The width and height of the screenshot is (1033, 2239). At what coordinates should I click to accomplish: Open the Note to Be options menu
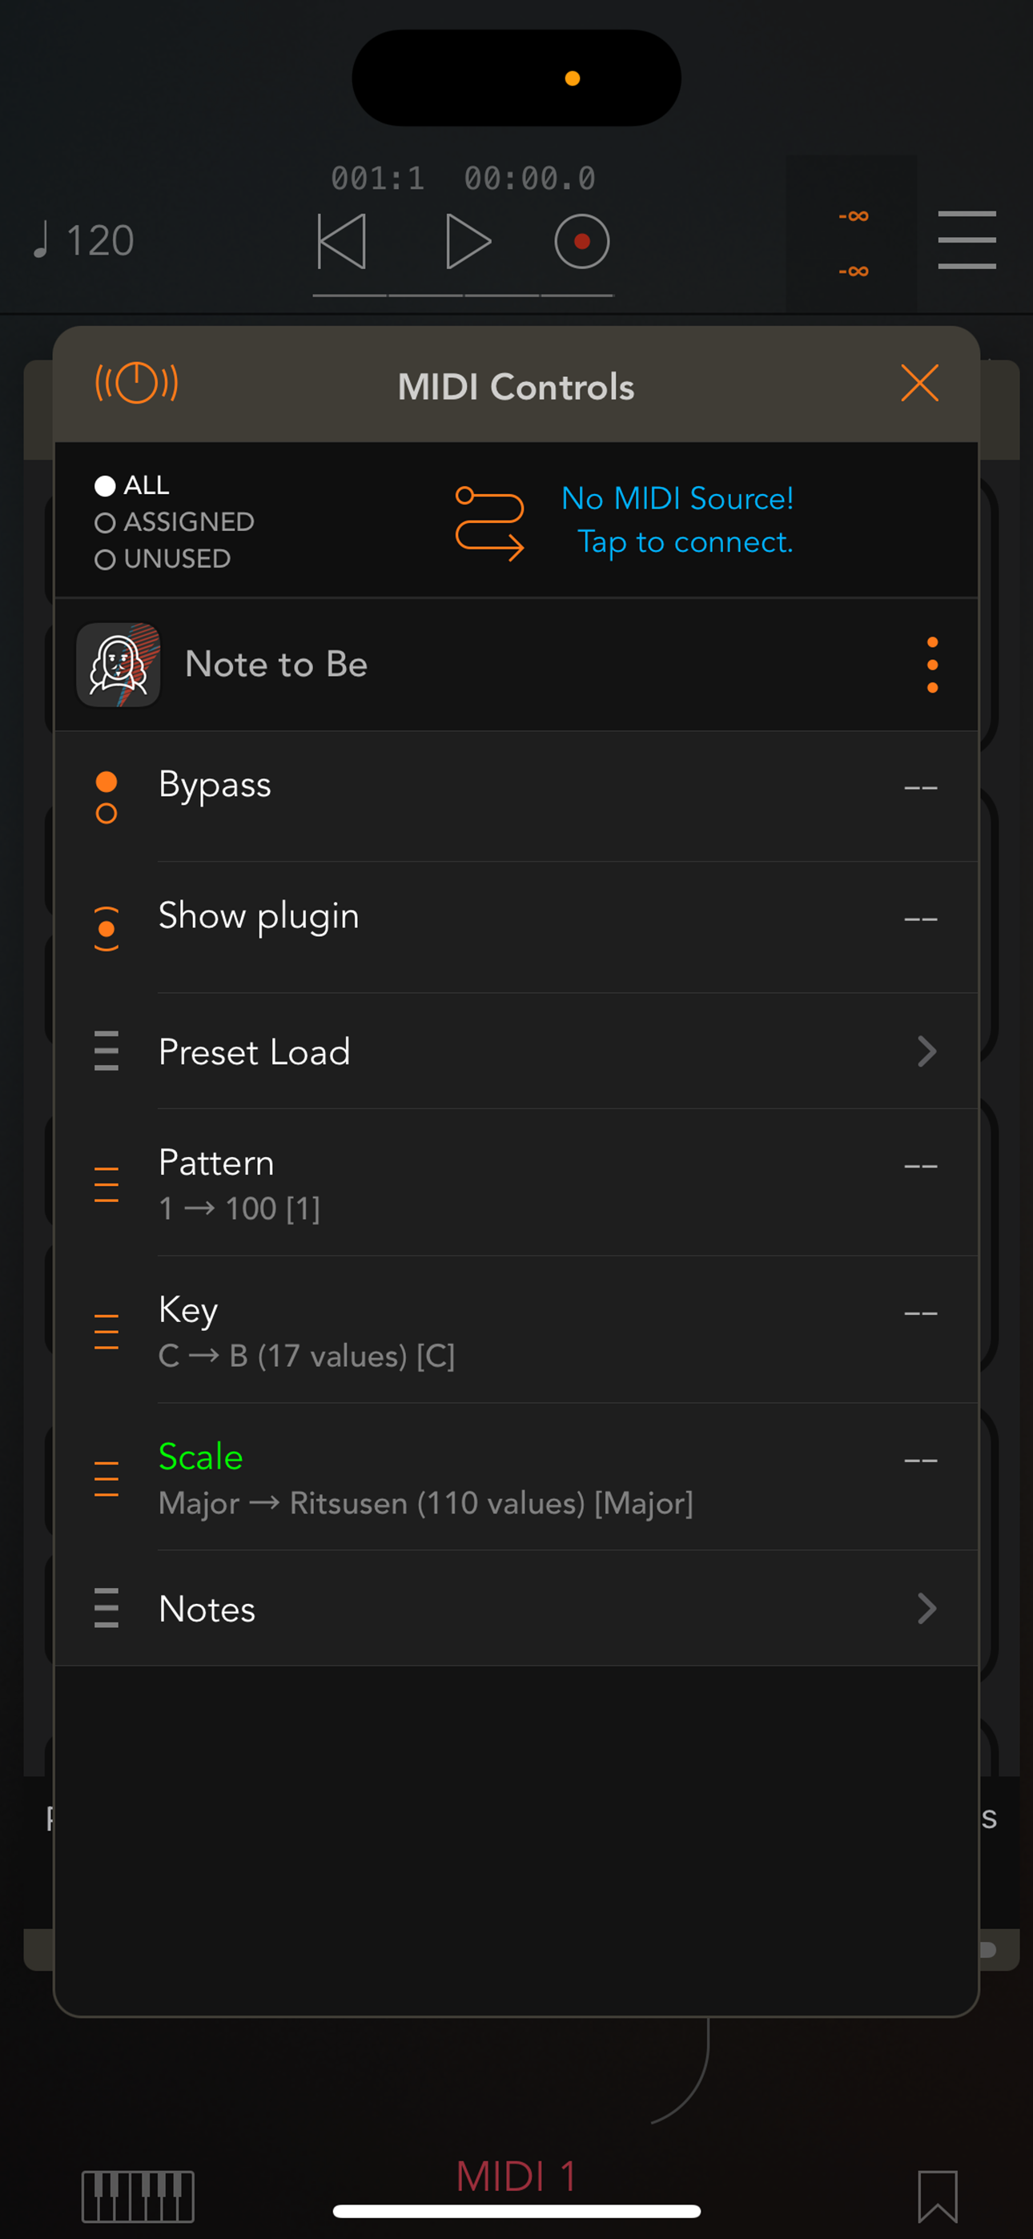click(932, 665)
